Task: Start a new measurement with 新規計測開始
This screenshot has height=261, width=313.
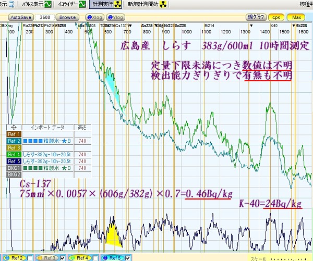Action: 147,4
